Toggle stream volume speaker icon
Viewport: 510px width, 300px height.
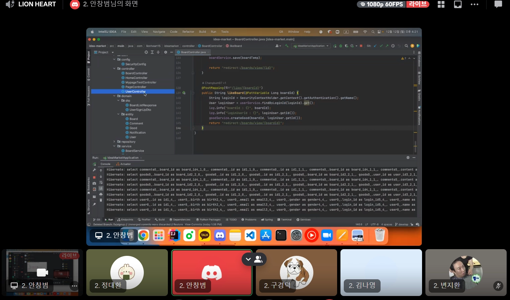coord(10,4)
